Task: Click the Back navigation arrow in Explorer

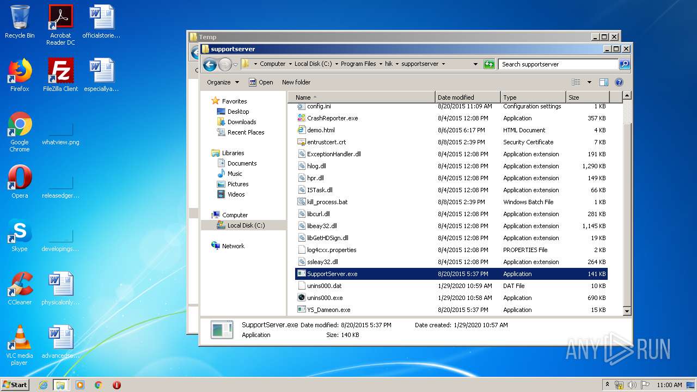Action: click(210, 65)
